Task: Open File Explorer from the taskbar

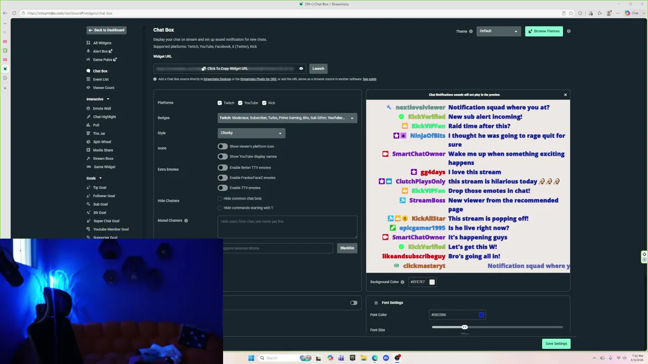Action: 363,358
